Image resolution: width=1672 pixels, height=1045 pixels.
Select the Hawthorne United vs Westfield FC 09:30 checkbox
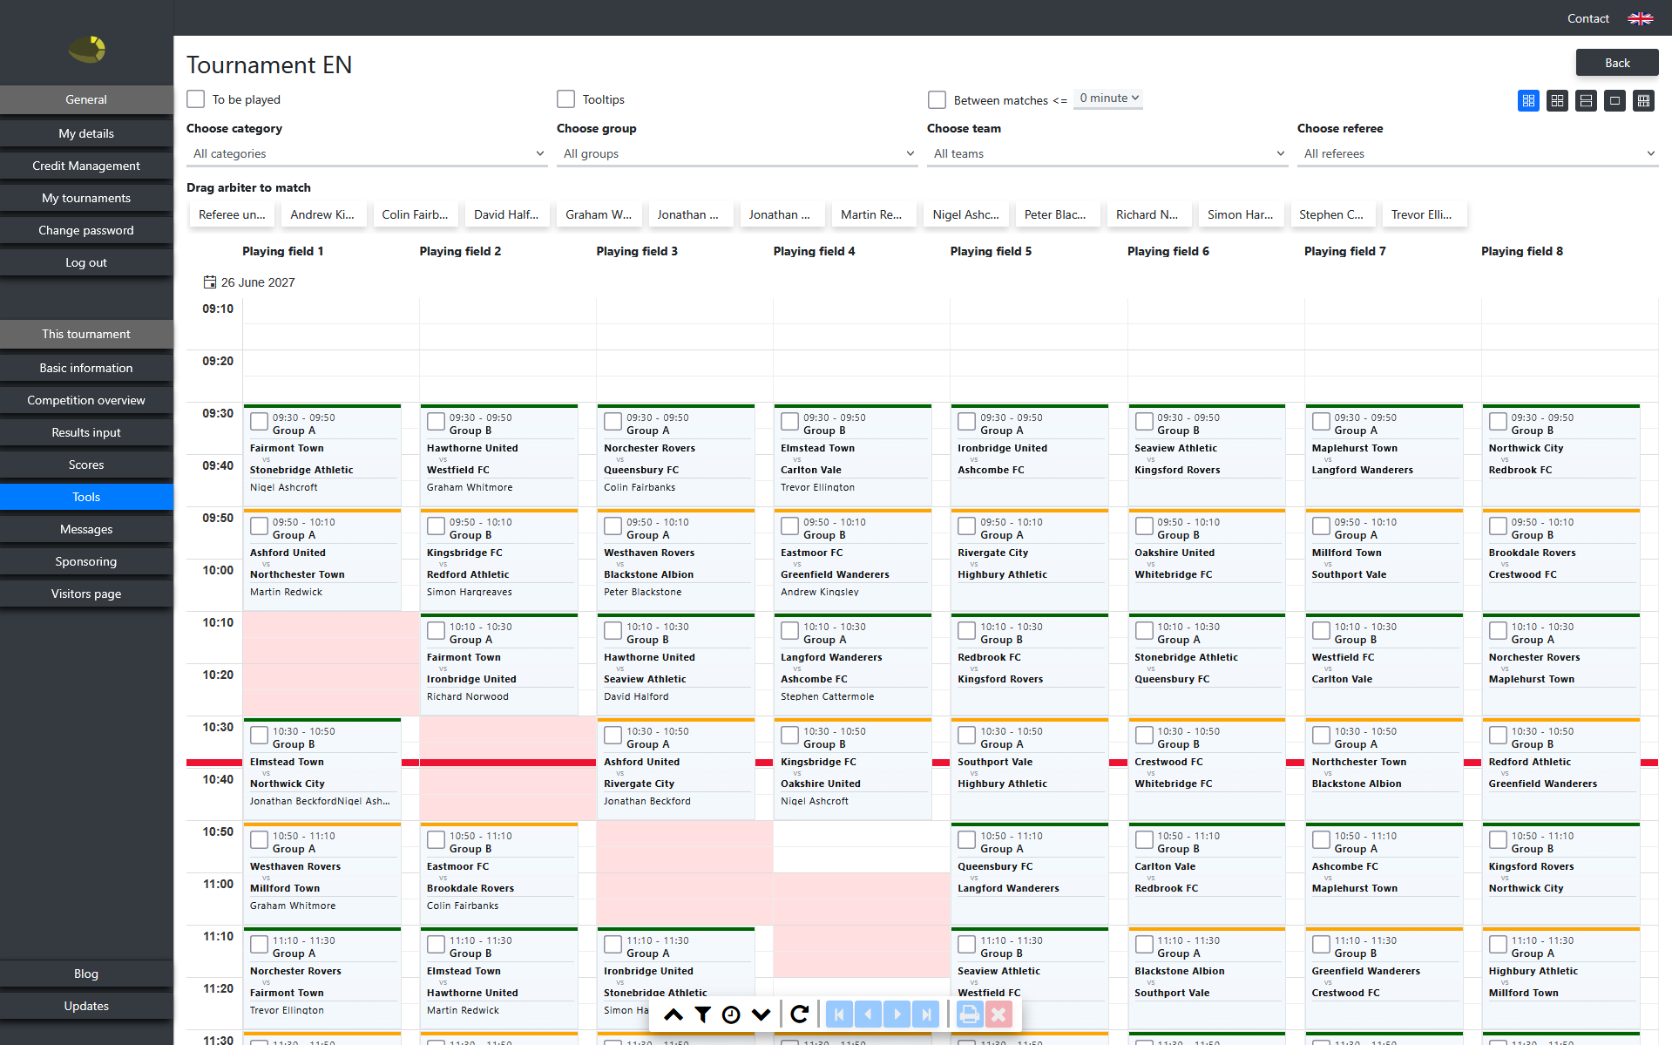point(436,422)
